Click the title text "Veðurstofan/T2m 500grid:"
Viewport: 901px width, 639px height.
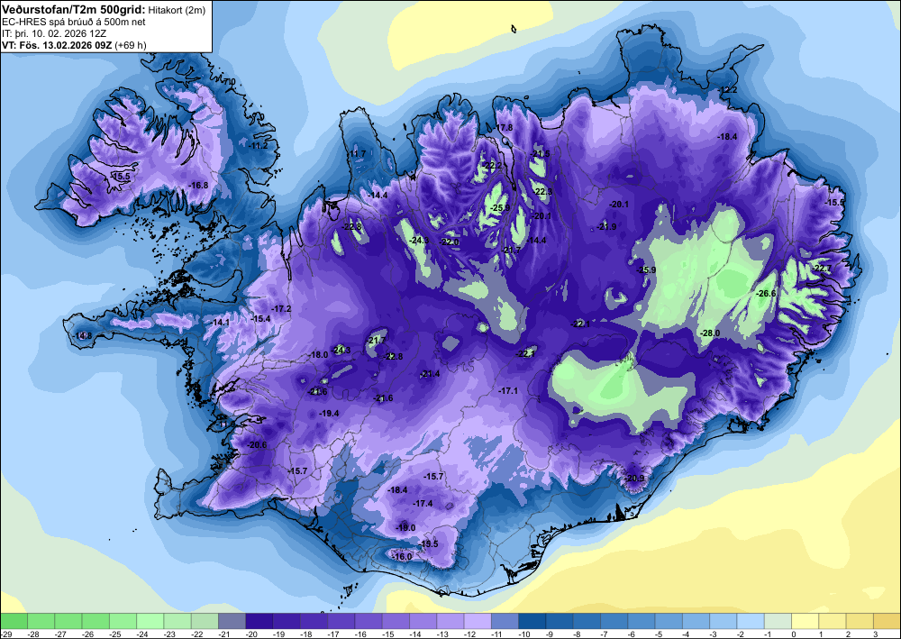pyautogui.click(x=74, y=10)
